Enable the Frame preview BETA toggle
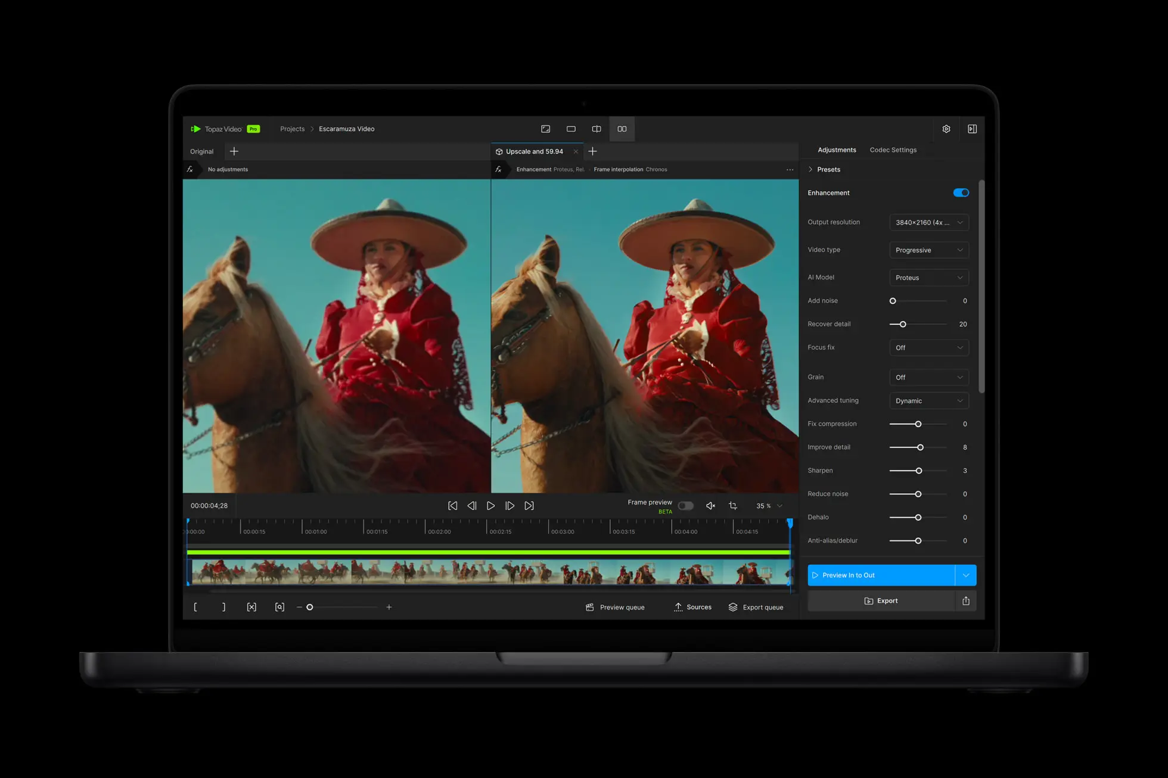The height and width of the screenshot is (778, 1168). (685, 505)
